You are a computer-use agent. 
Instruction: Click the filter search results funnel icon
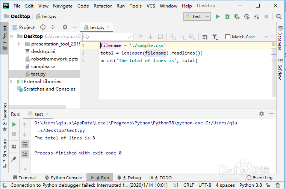pos(215,37)
